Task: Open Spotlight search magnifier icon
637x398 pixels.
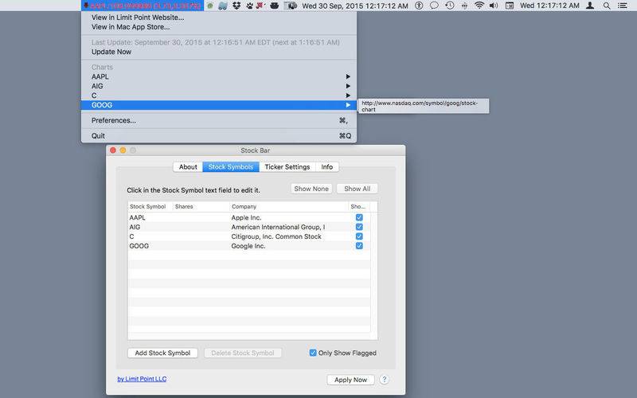Action: (x=607, y=6)
